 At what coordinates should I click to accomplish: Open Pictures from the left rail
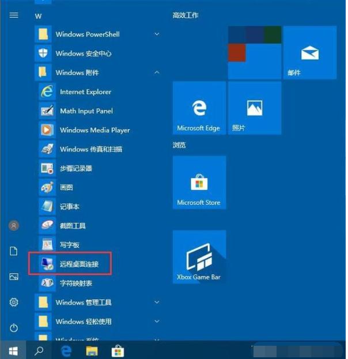point(14,277)
